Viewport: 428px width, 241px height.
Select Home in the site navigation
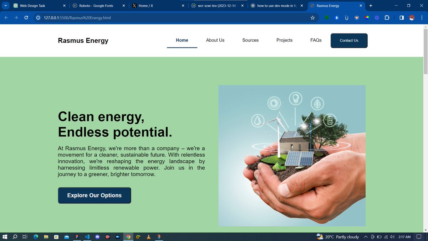(182, 40)
